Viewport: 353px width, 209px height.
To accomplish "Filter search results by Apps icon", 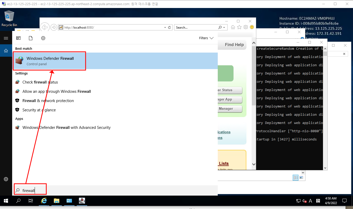I will pyautogui.click(x=18, y=38).
